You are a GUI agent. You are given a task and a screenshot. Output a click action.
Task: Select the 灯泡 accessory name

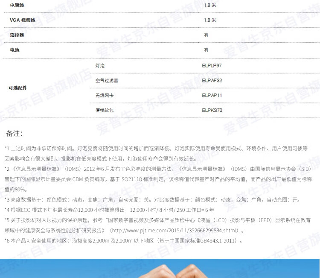click(100, 66)
